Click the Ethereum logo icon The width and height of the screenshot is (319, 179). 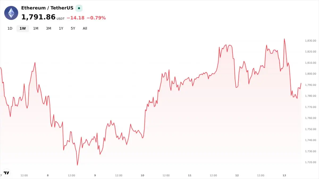(11, 13)
